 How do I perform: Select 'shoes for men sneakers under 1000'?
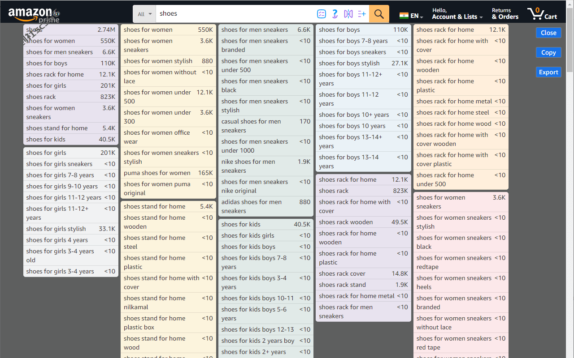tap(266, 146)
